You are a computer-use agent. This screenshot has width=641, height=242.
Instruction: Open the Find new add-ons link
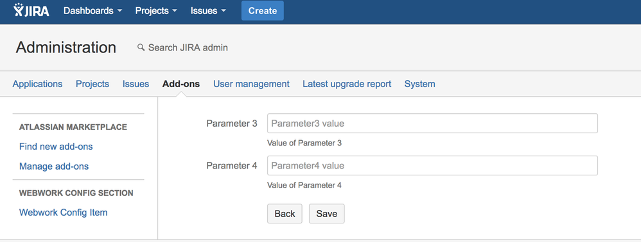tap(56, 147)
